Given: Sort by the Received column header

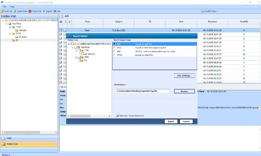Looking at the screenshot, I should (212, 22).
